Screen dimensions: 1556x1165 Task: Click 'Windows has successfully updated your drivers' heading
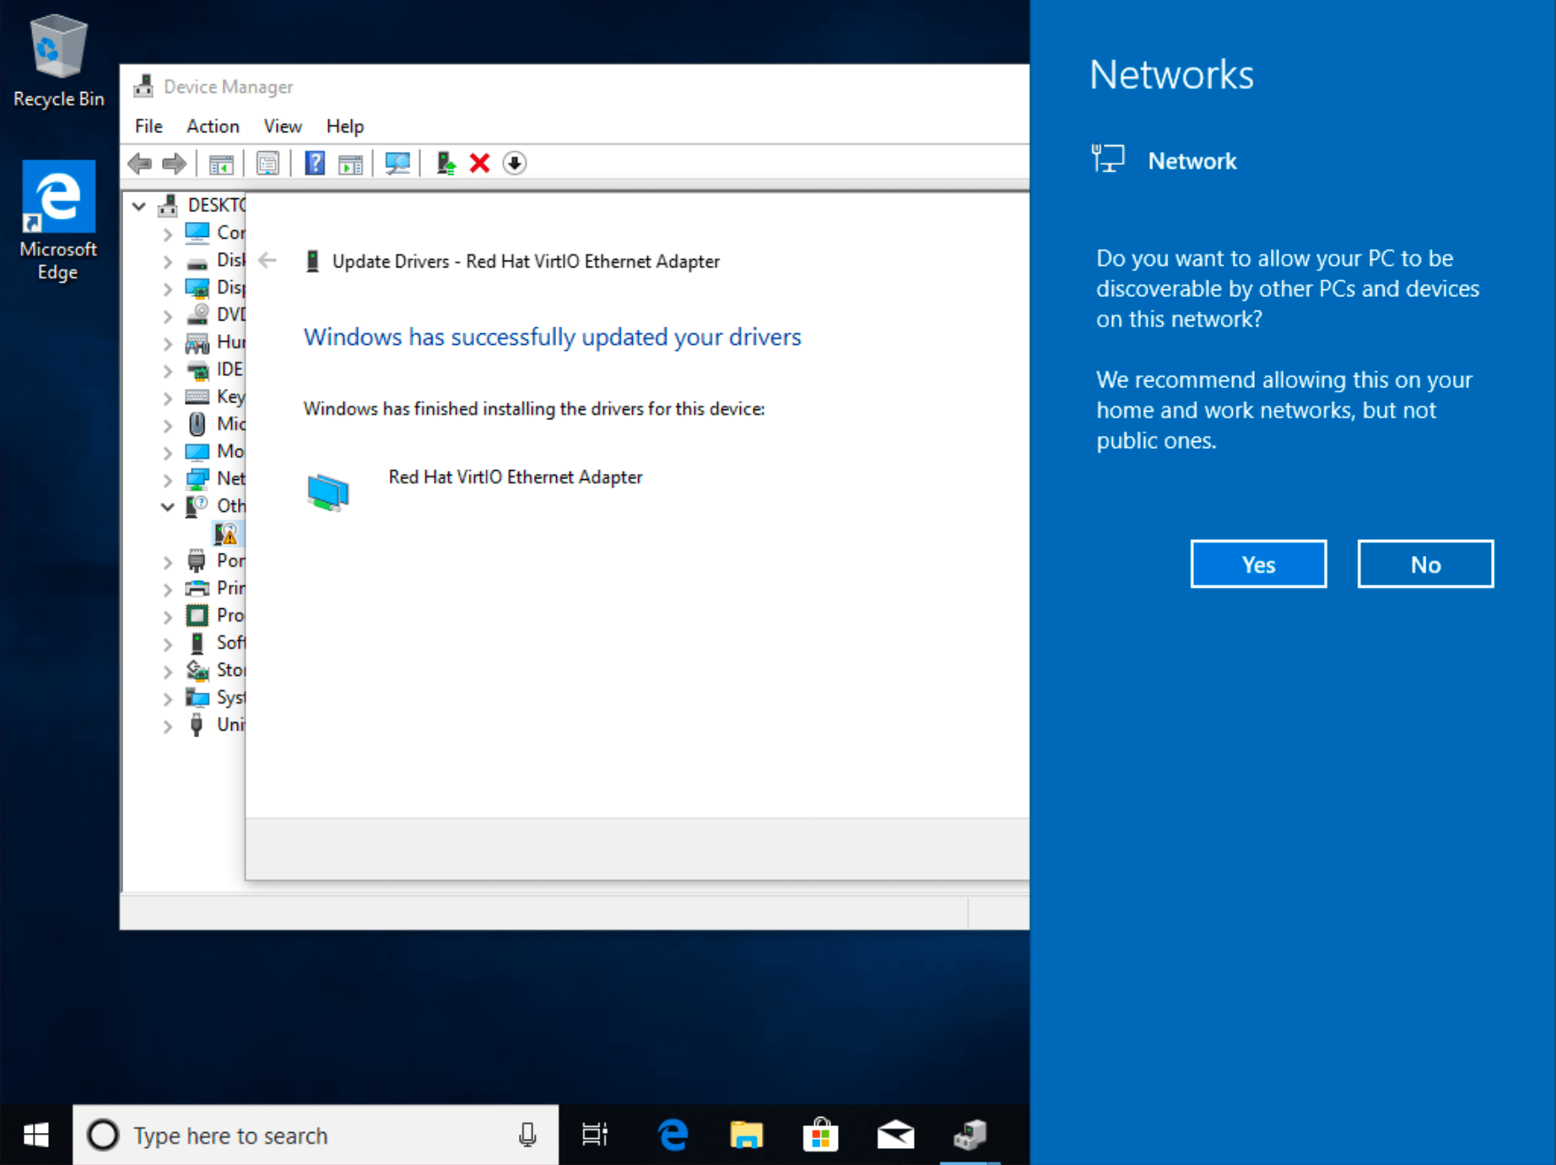coord(552,337)
